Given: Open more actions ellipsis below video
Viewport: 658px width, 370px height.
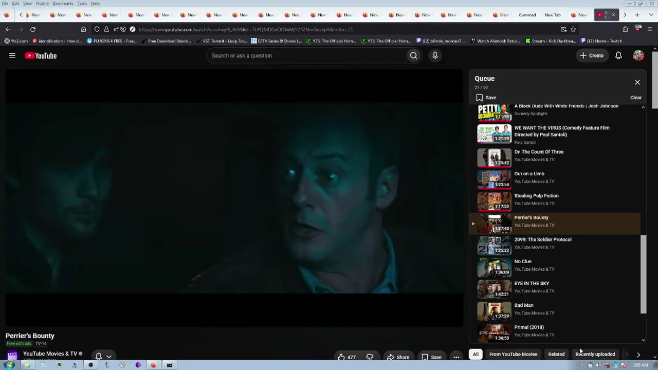Looking at the screenshot, I should (x=456, y=357).
